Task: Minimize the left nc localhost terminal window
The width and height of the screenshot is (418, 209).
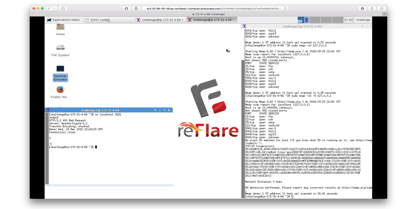Action: pyautogui.click(x=160, y=110)
